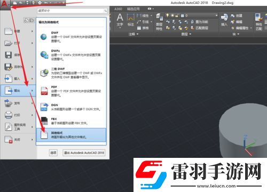Click Save icon in quick access toolbar
The width and height of the screenshot is (267, 192).
[27, 3]
